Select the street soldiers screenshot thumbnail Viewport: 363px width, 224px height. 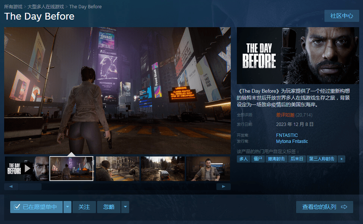(117, 169)
